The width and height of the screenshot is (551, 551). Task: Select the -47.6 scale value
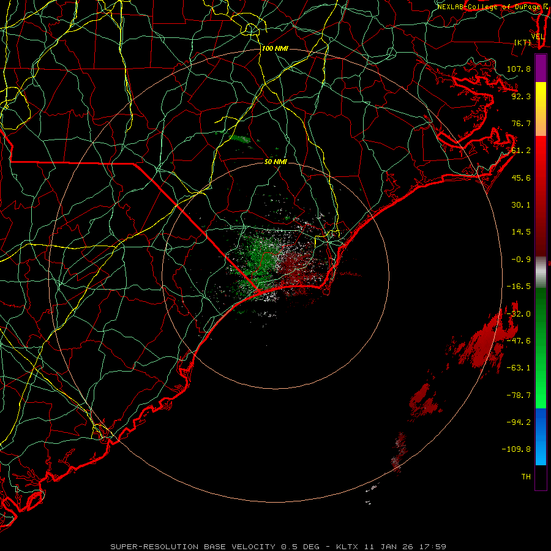pyautogui.click(x=519, y=341)
